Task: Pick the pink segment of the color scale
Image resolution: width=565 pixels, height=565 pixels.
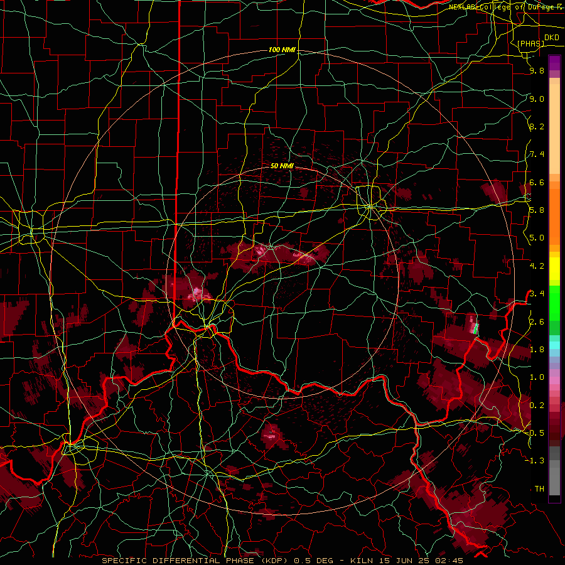Action: 554,380
